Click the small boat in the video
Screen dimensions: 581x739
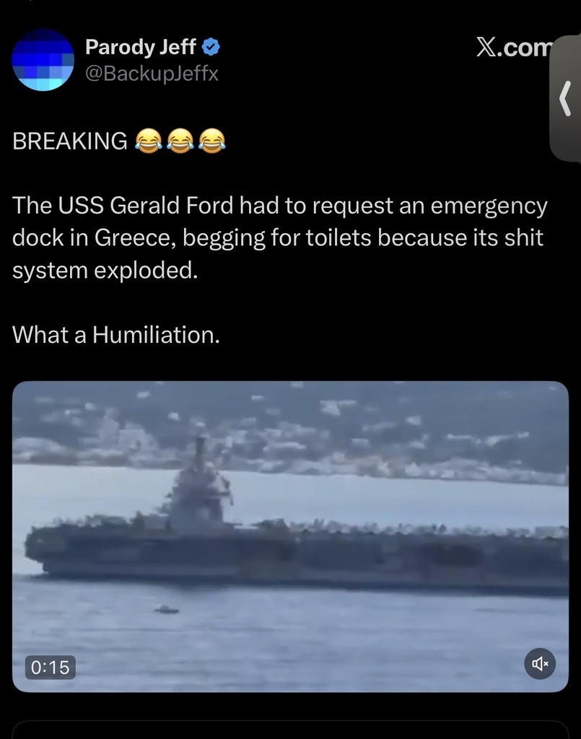166,610
